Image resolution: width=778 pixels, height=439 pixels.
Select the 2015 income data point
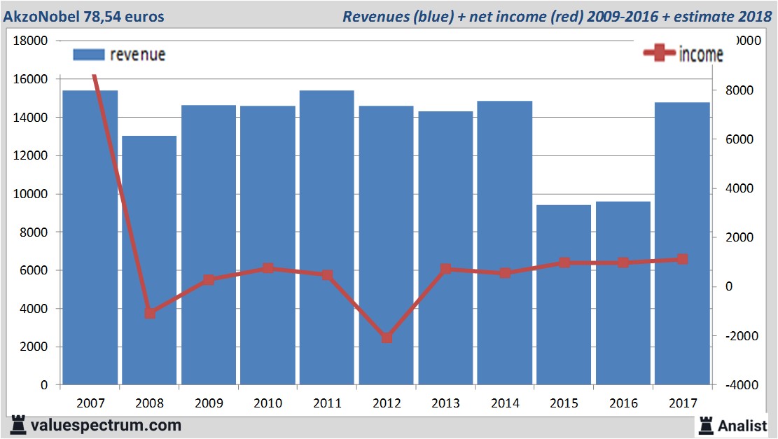point(564,263)
